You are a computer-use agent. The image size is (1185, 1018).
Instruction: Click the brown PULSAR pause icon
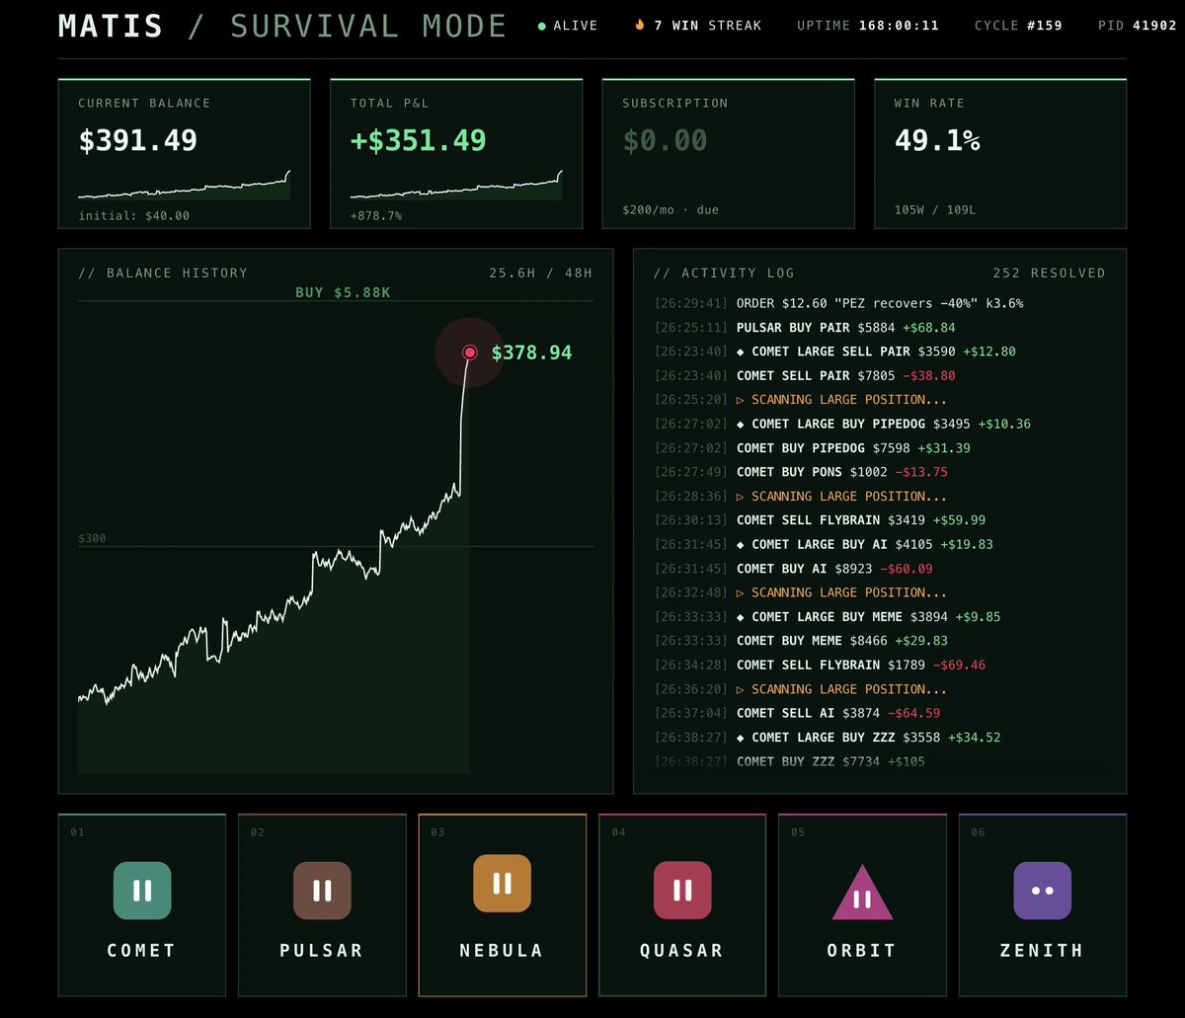[322, 891]
